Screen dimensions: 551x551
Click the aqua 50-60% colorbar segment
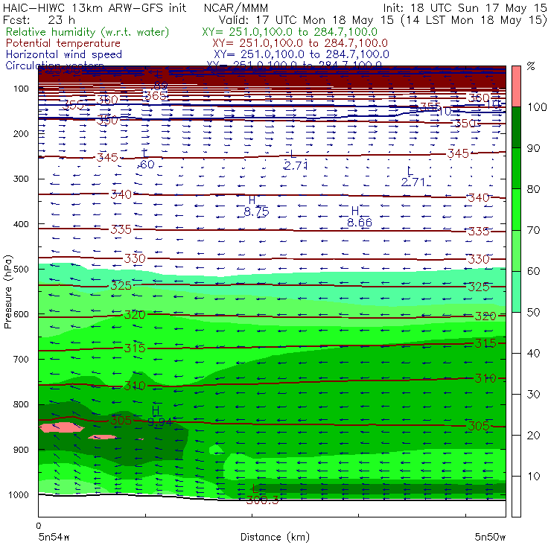516,292
